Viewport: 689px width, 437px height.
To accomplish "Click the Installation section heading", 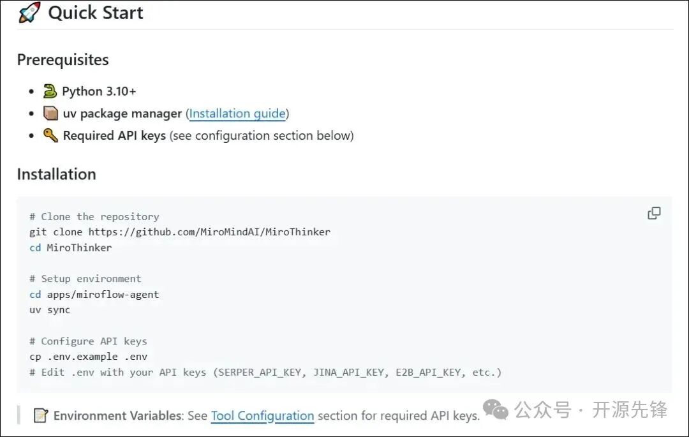I will pos(56,174).
